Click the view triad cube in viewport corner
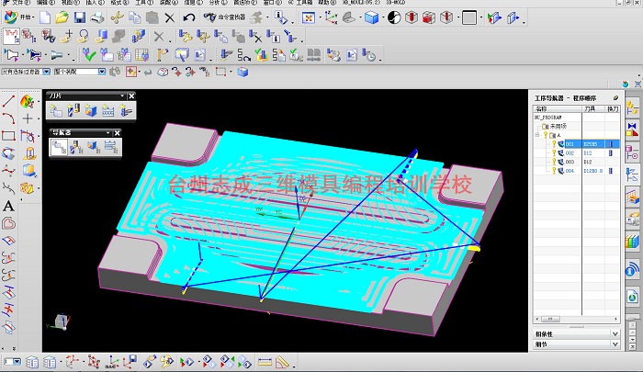Image resolution: width=643 pixels, height=372 pixels. click(x=62, y=321)
